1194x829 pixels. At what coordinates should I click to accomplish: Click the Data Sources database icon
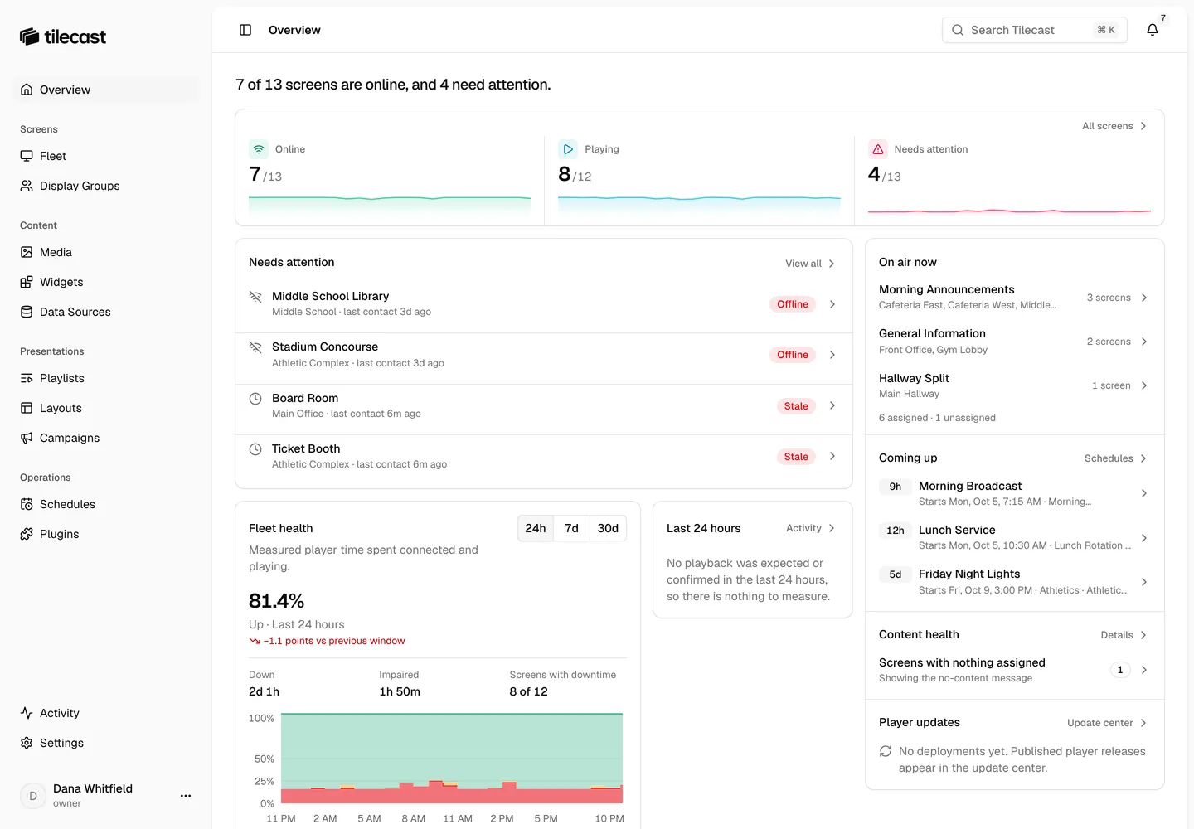[27, 312]
